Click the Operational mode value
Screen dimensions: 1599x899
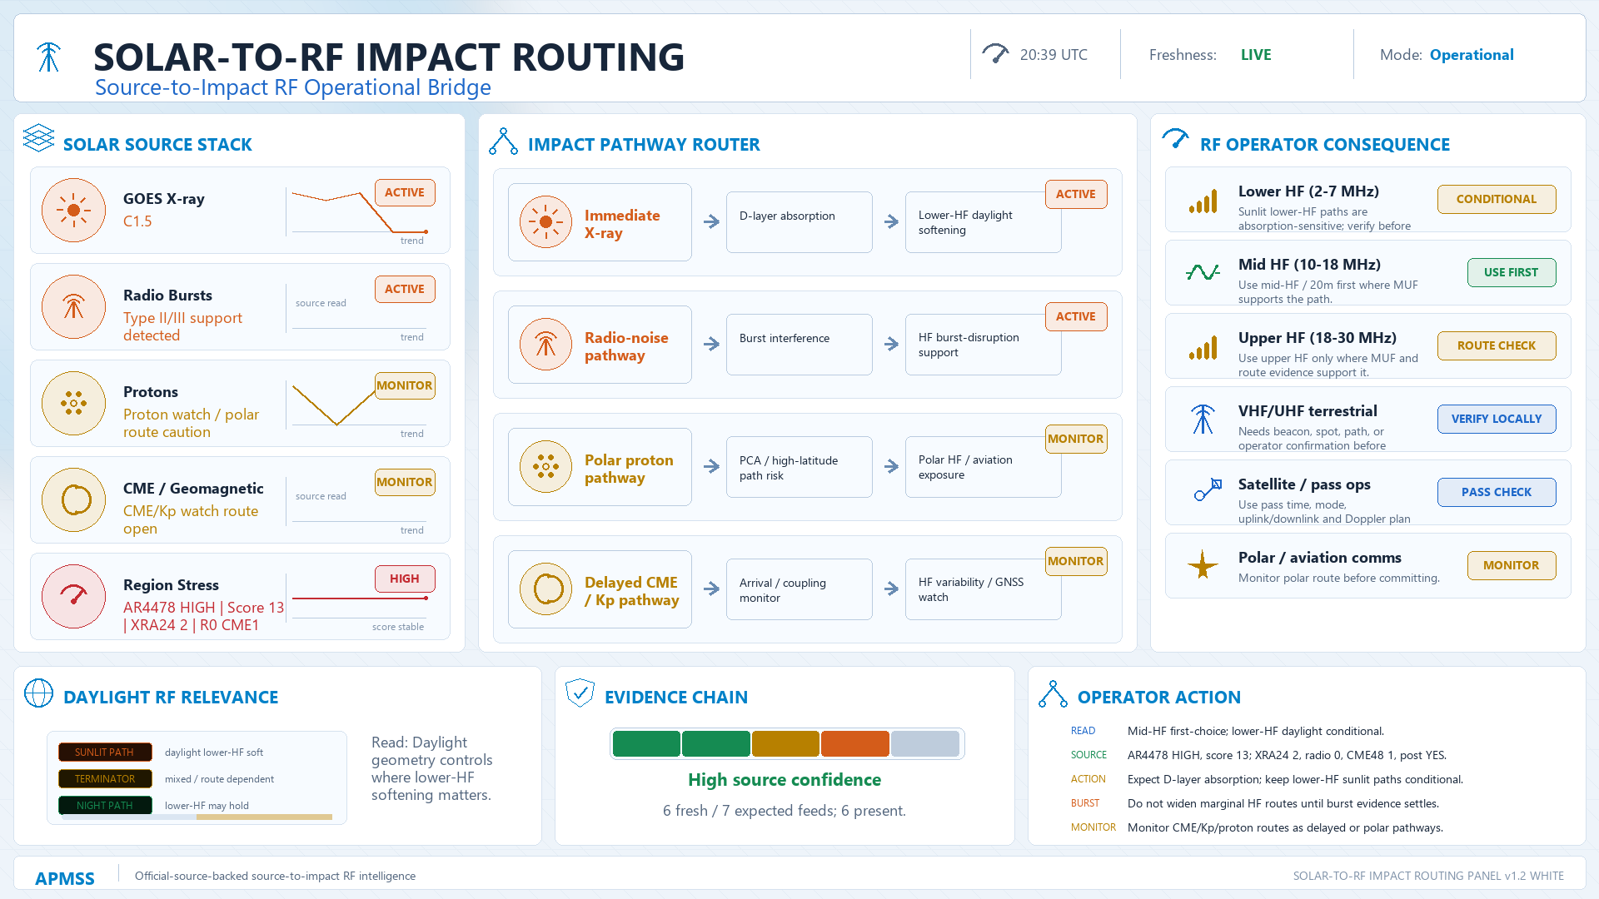pos(1472,55)
